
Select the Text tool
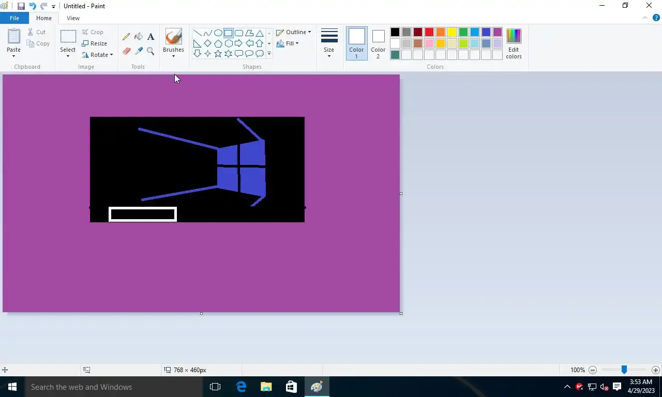[151, 37]
